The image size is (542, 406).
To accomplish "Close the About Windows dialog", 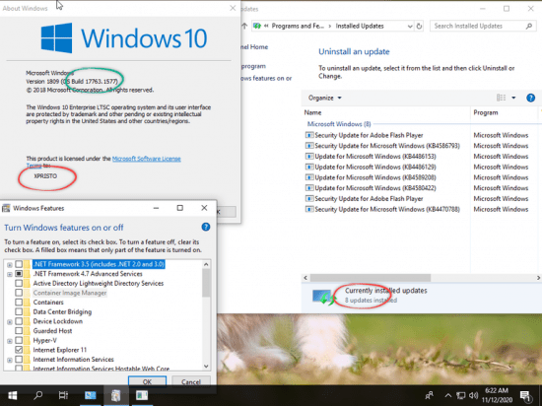I will click(233, 8).
